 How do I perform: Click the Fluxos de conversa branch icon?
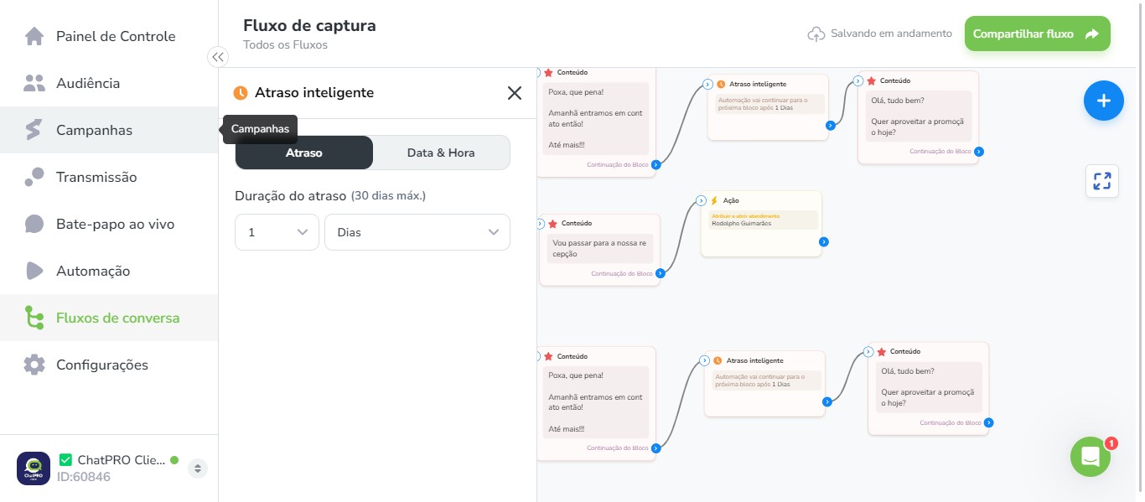tap(34, 318)
